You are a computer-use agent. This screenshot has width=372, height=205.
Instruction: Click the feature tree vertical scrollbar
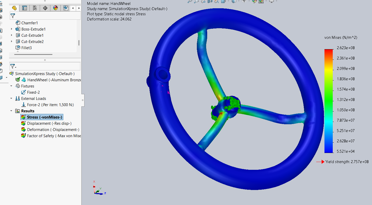click(79, 43)
